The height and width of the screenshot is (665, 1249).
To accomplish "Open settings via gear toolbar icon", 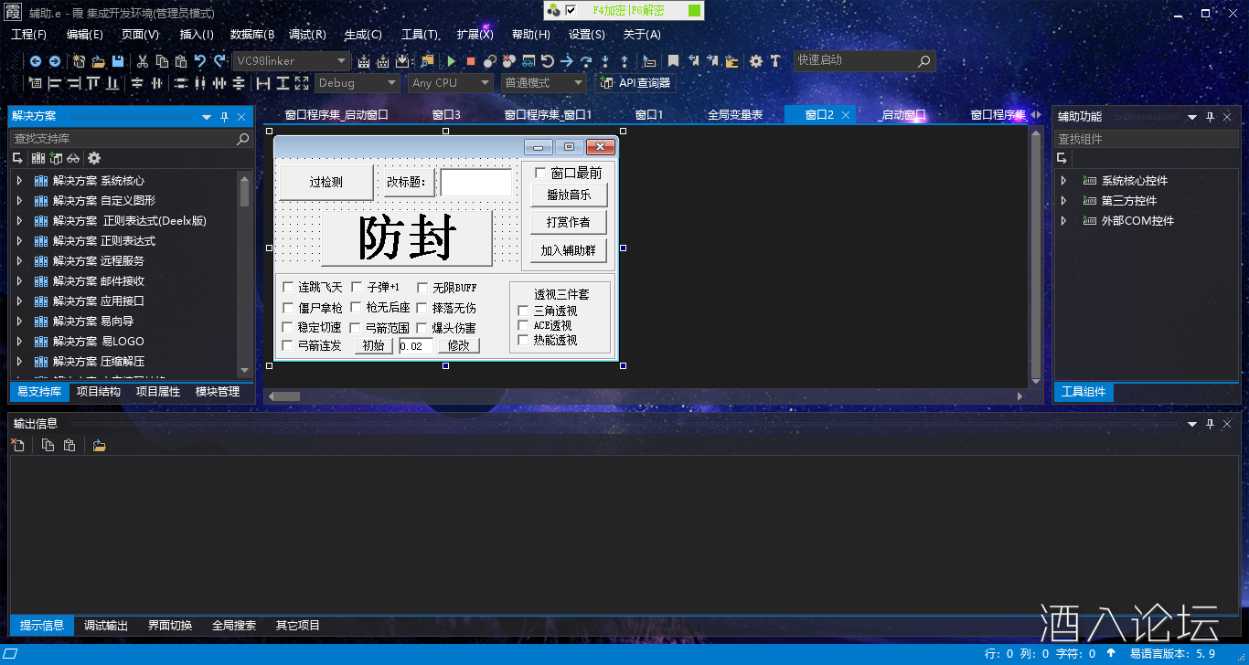I will [x=756, y=61].
